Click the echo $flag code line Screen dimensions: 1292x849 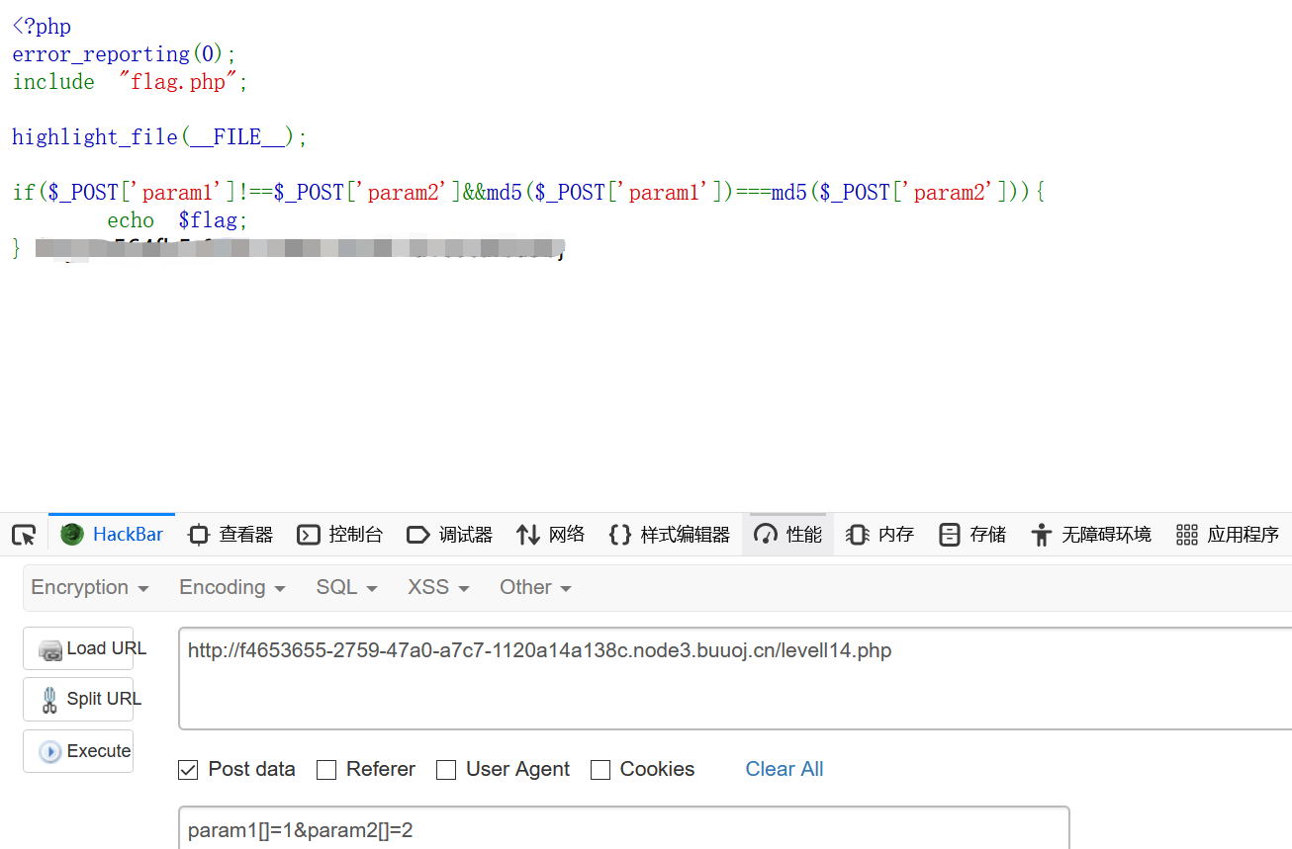point(177,219)
